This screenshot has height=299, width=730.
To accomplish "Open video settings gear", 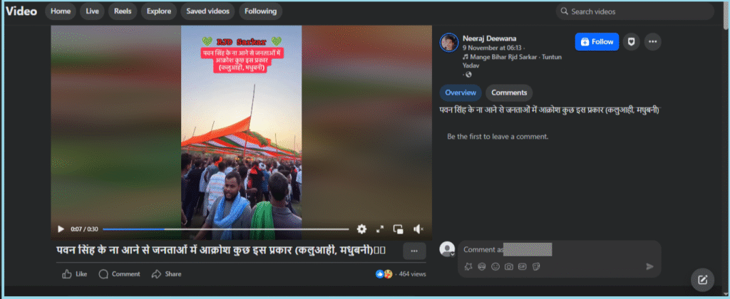I will point(361,229).
